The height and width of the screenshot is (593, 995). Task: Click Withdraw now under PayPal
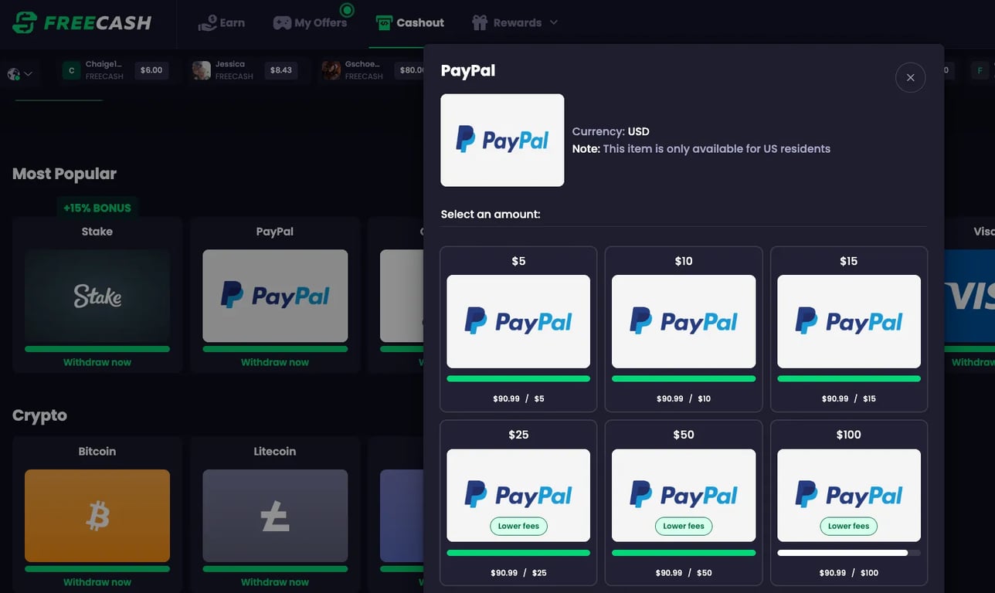click(x=275, y=362)
